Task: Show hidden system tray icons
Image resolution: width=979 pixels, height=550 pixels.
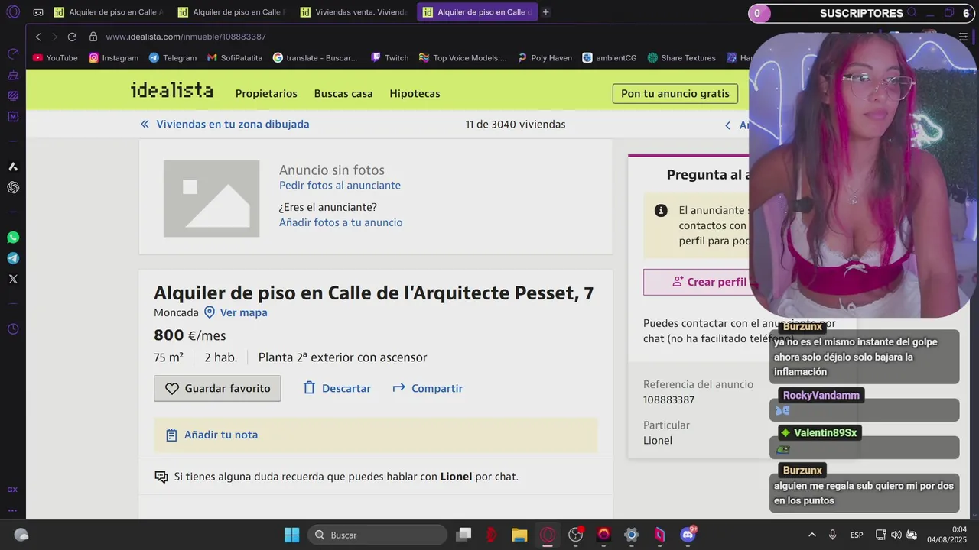Action: 811,535
